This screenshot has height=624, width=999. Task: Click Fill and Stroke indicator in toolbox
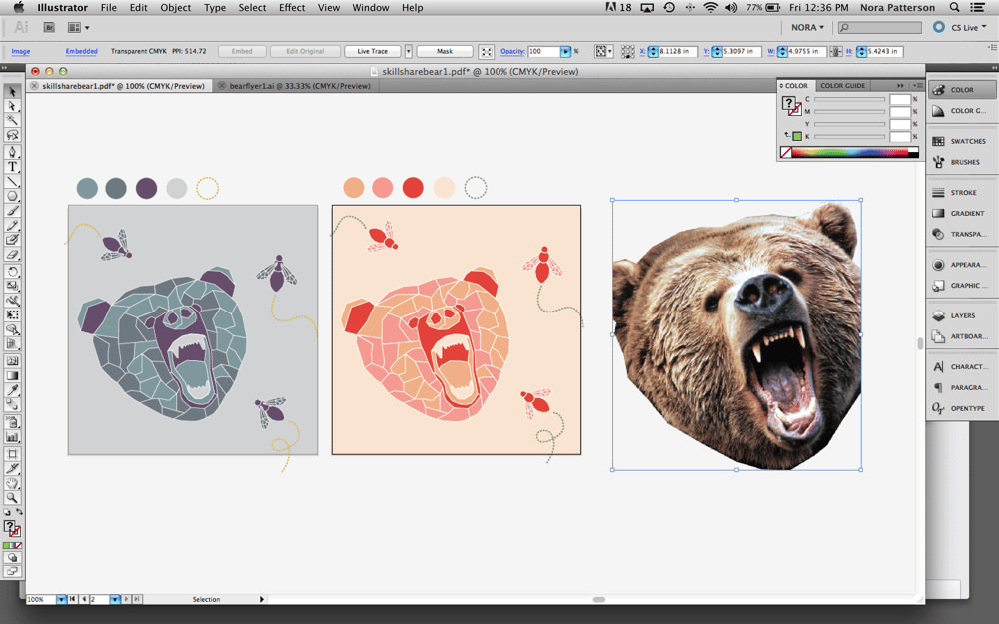tap(12, 527)
